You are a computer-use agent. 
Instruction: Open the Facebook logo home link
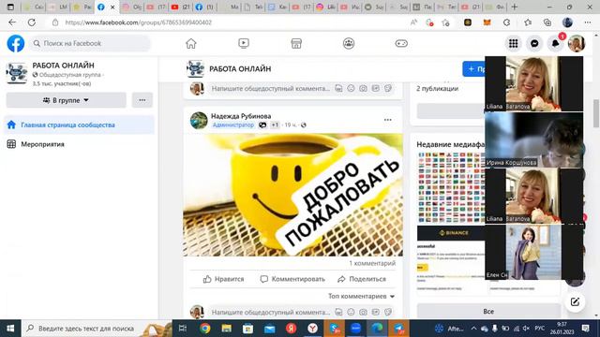click(x=16, y=43)
